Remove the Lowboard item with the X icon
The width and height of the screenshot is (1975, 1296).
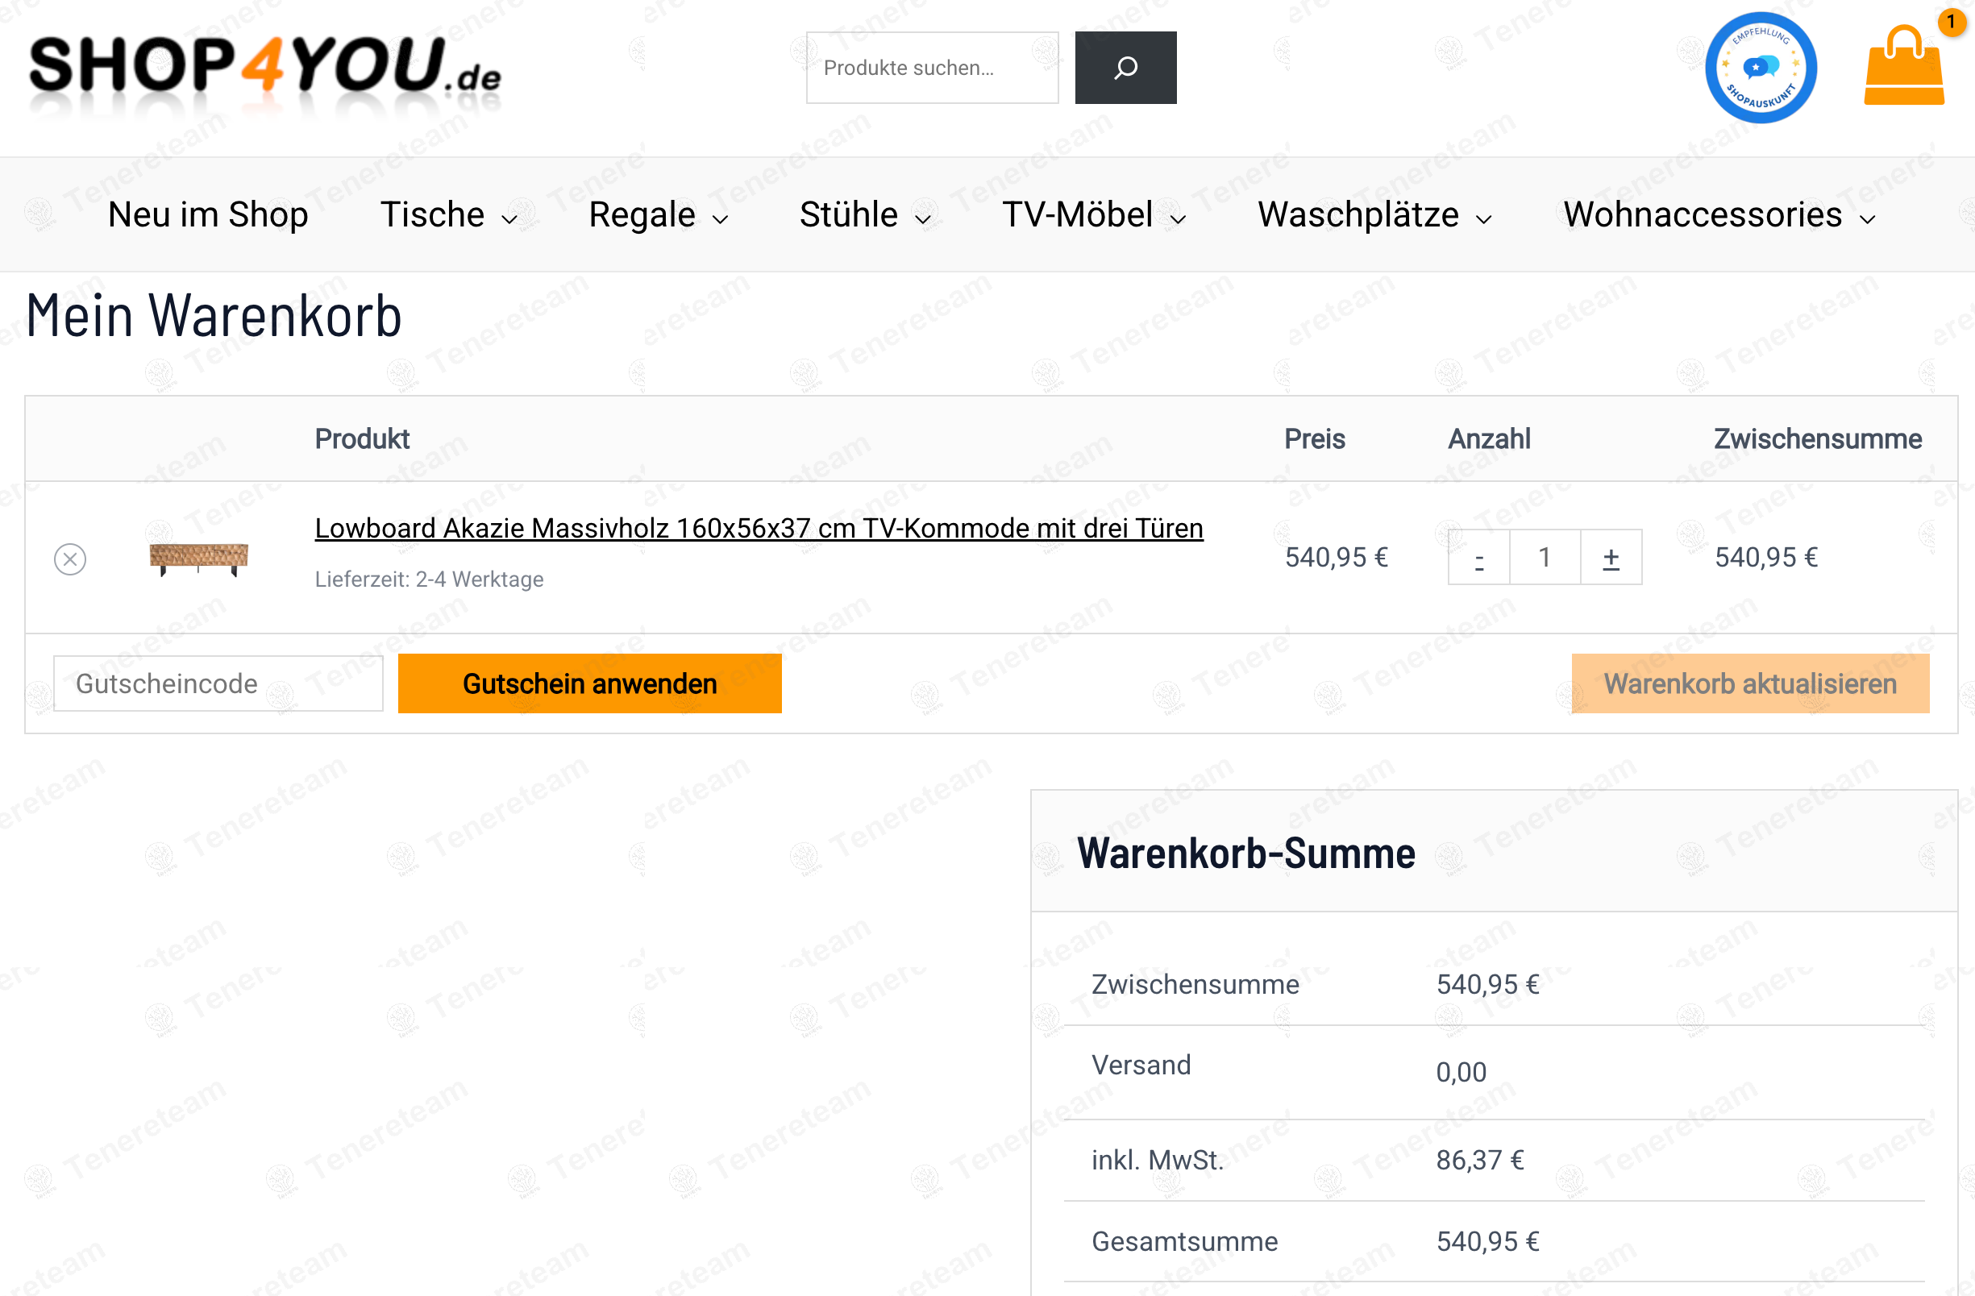coord(69,559)
